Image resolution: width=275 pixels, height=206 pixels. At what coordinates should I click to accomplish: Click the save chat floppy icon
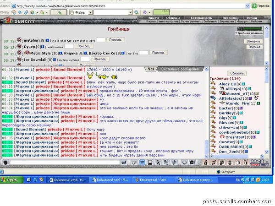pyautogui.click(x=150, y=163)
